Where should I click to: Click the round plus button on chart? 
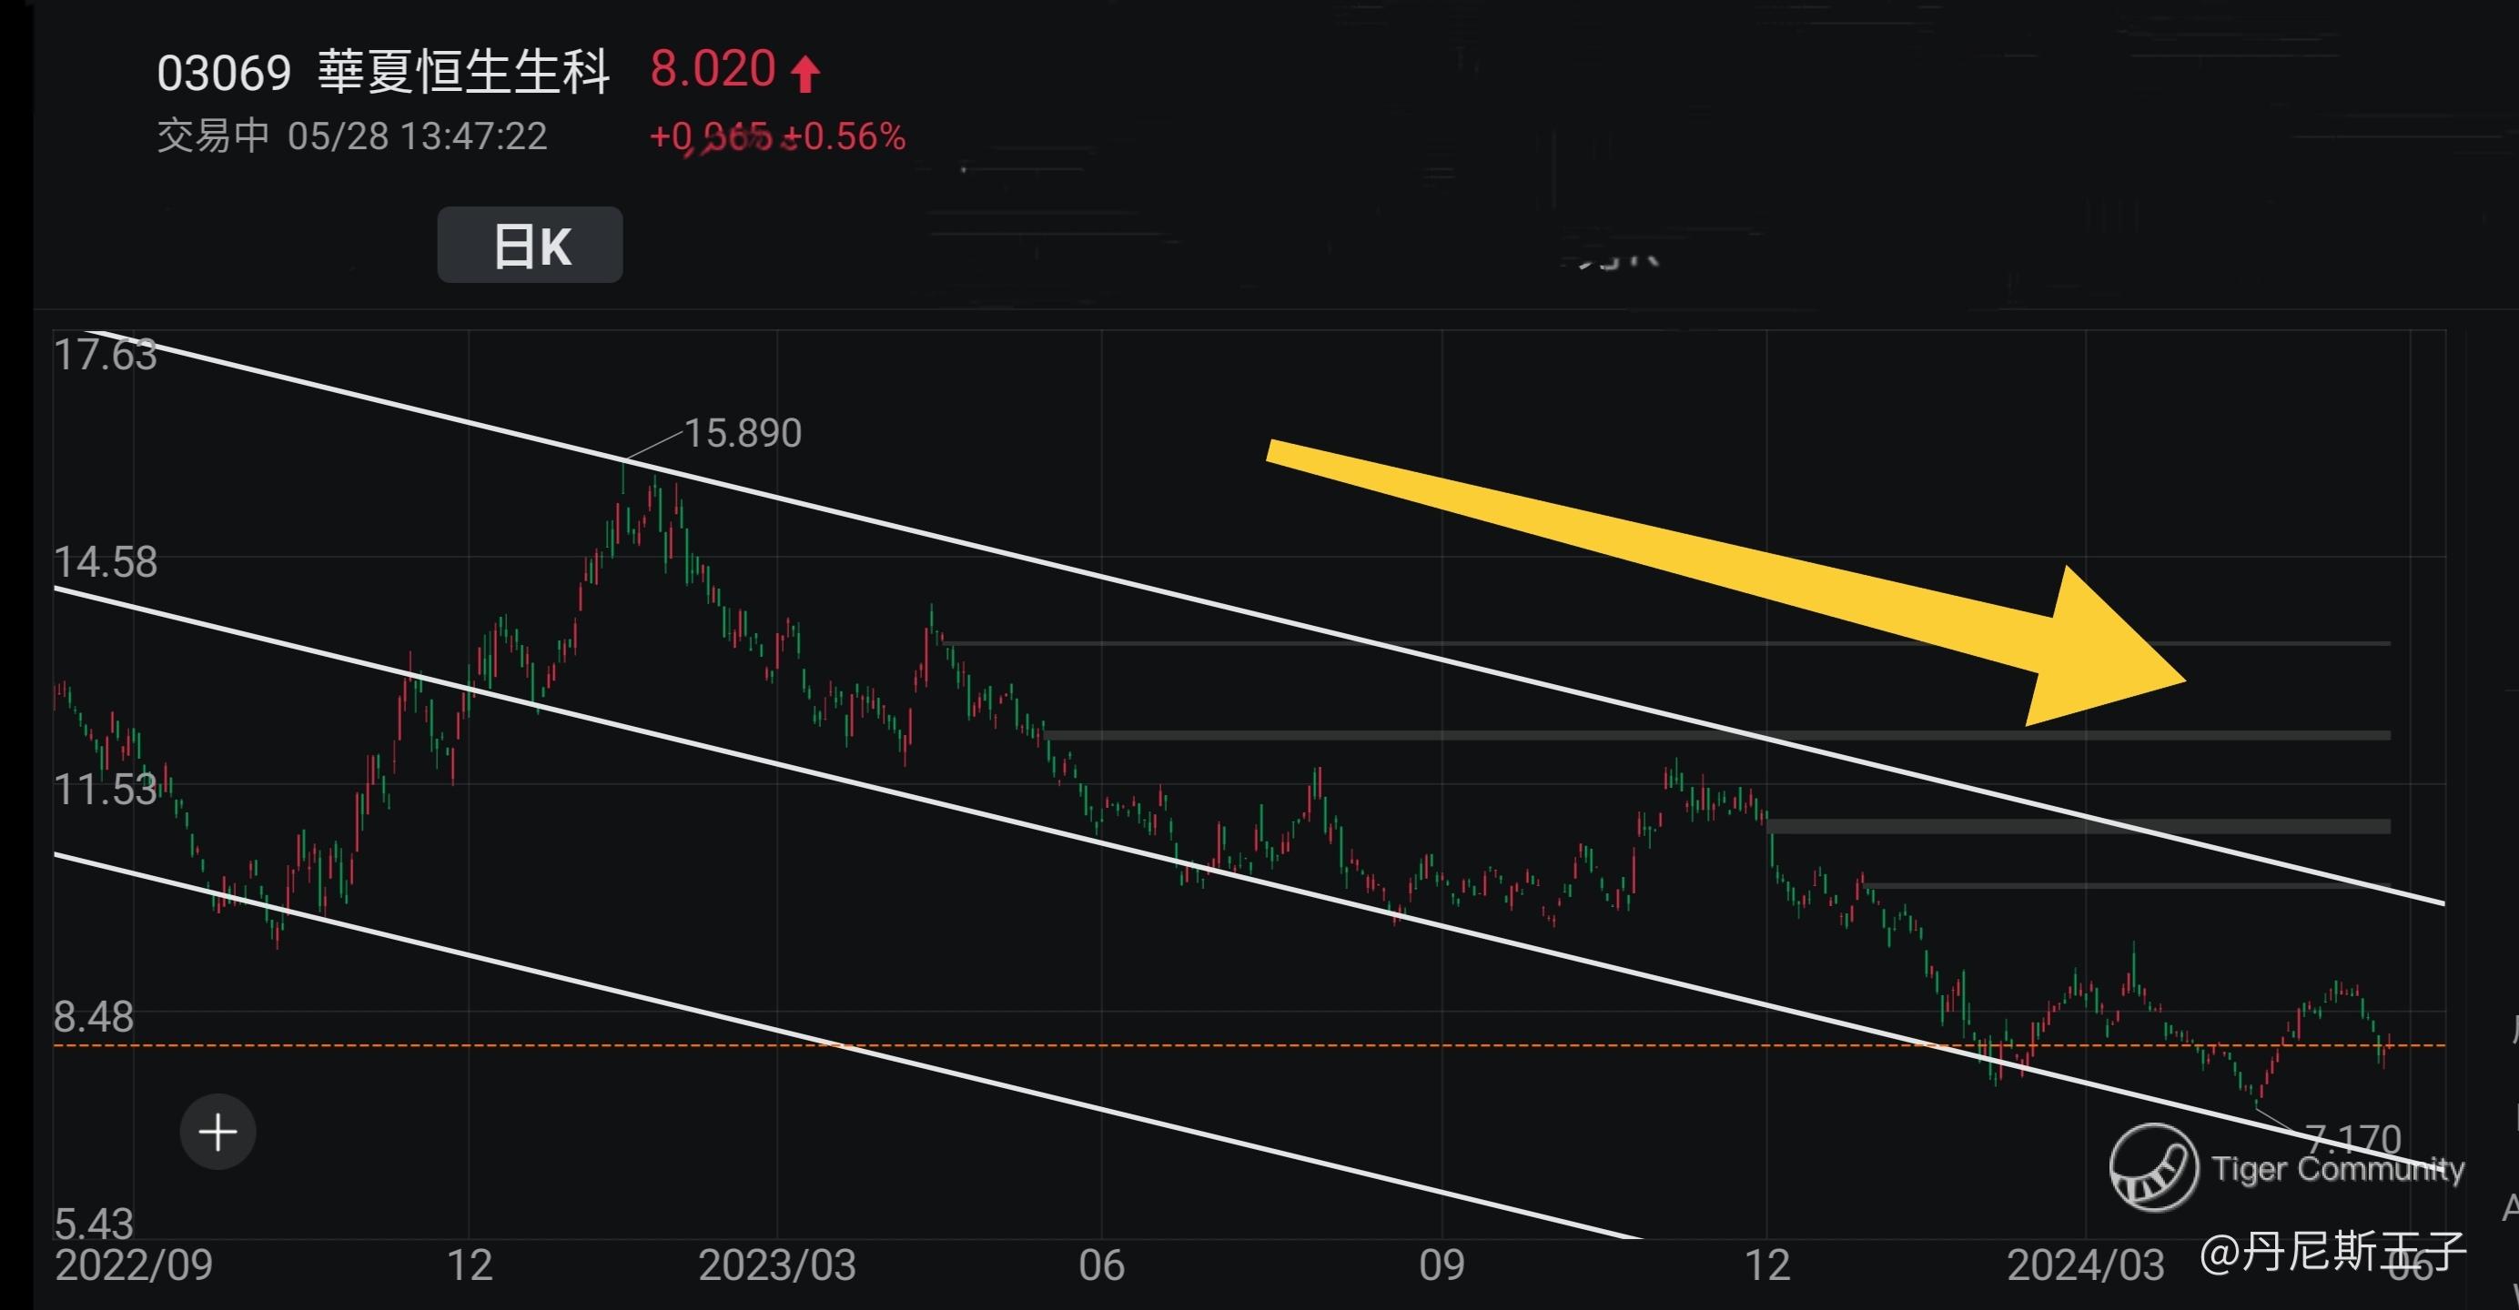(x=218, y=1132)
